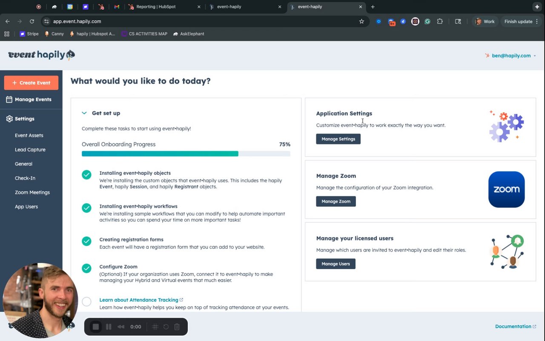545x341 pixels.
Task: Select Manage Events in the sidebar
Action: click(x=33, y=99)
